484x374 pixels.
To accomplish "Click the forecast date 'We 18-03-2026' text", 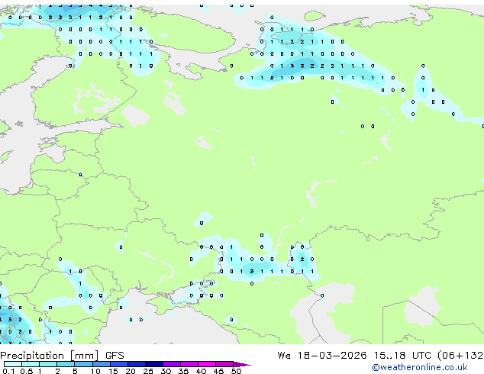I will click(322, 356).
